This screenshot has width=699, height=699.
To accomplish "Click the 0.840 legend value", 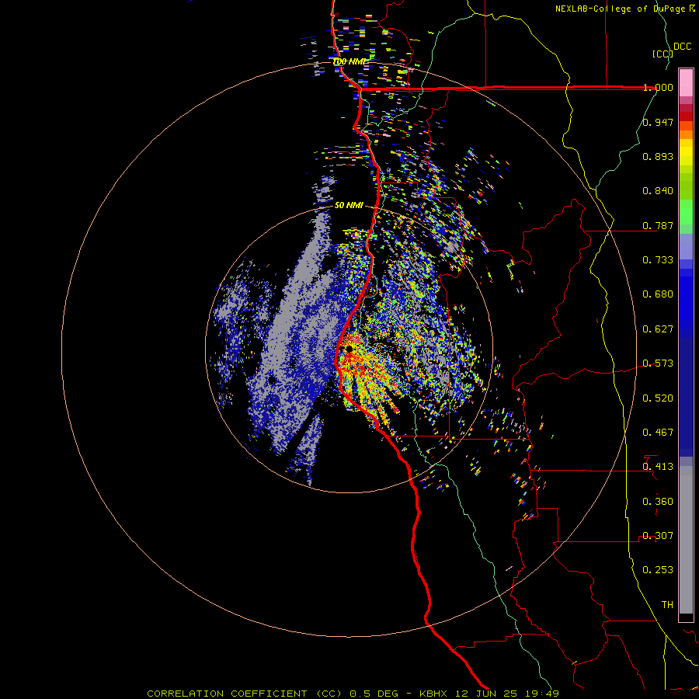I will pyautogui.click(x=658, y=191).
